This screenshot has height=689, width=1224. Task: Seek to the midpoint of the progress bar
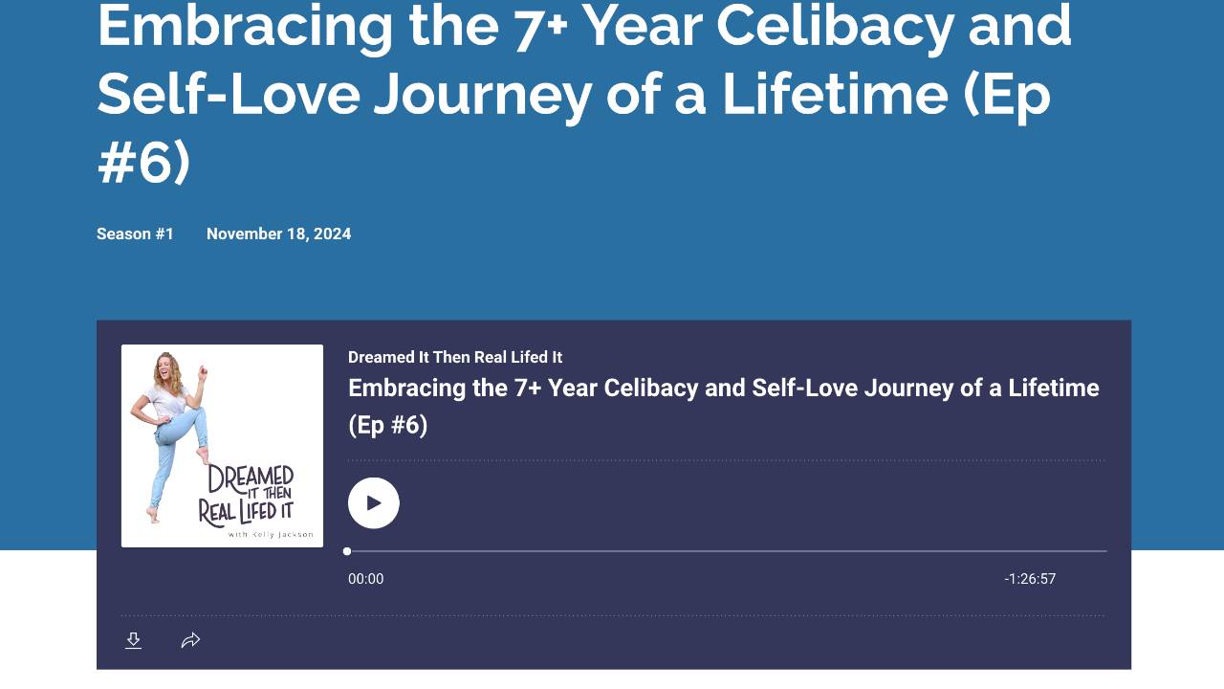[727, 551]
